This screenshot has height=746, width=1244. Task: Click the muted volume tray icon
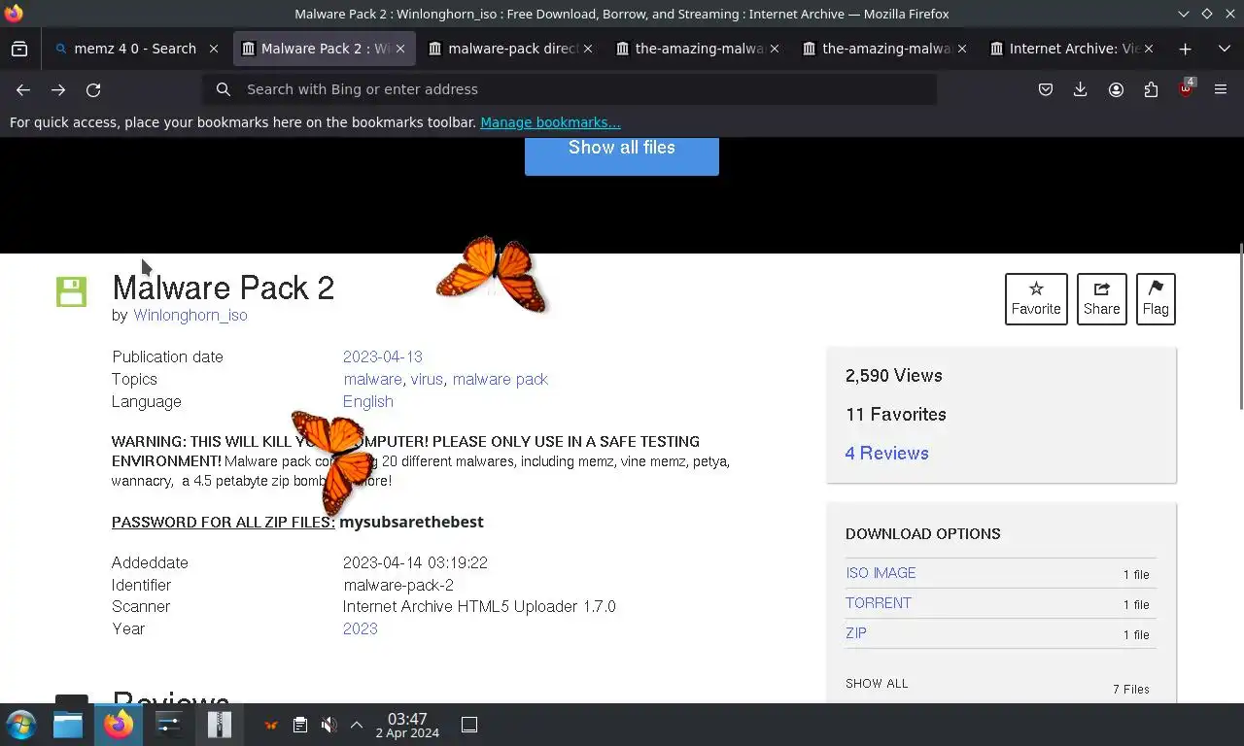(x=328, y=725)
